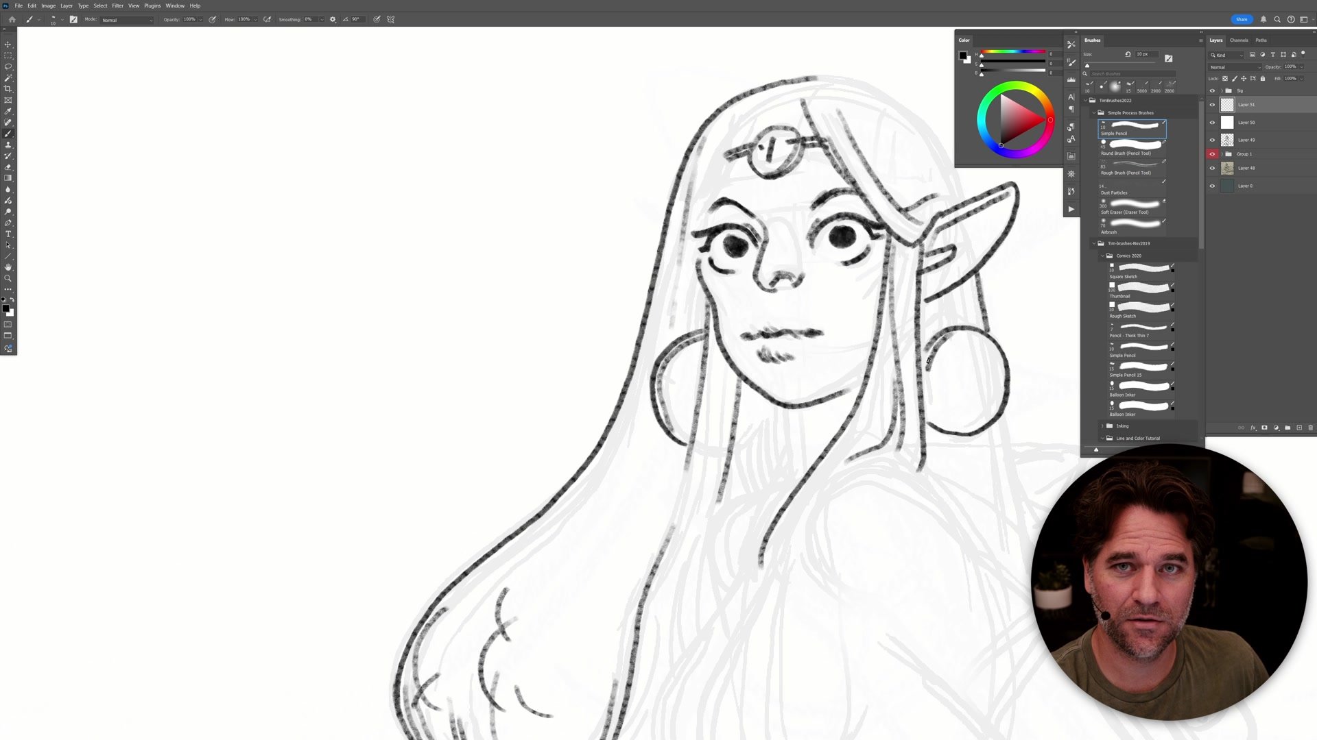Open the brush Mode dropdown

click(x=127, y=20)
